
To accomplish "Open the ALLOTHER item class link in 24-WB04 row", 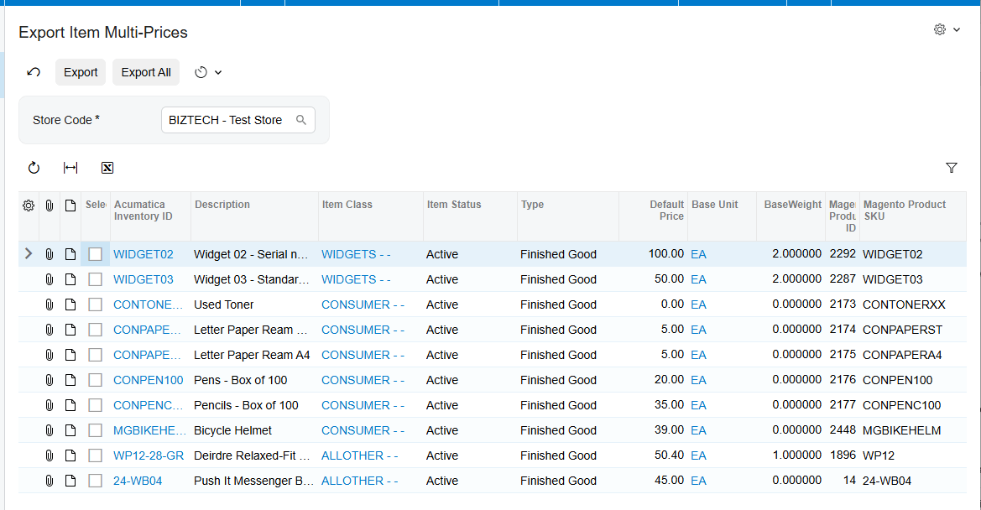I will click(360, 481).
